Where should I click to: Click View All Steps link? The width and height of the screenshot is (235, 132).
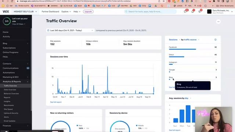coord(19,24)
